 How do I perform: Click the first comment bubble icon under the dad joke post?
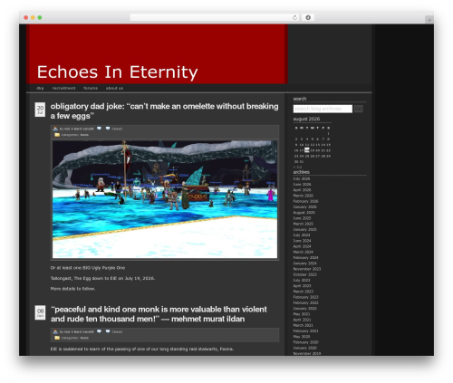(x=99, y=129)
